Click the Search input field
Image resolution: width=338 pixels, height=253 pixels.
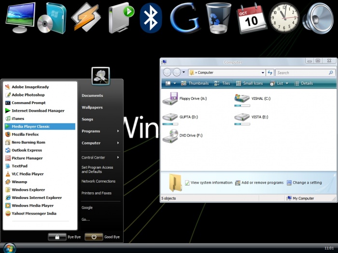coord(306,73)
